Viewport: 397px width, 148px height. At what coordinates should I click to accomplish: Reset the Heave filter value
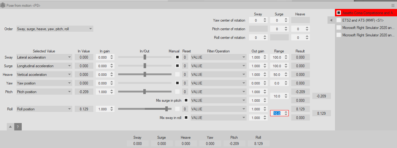tap(185, 75)
